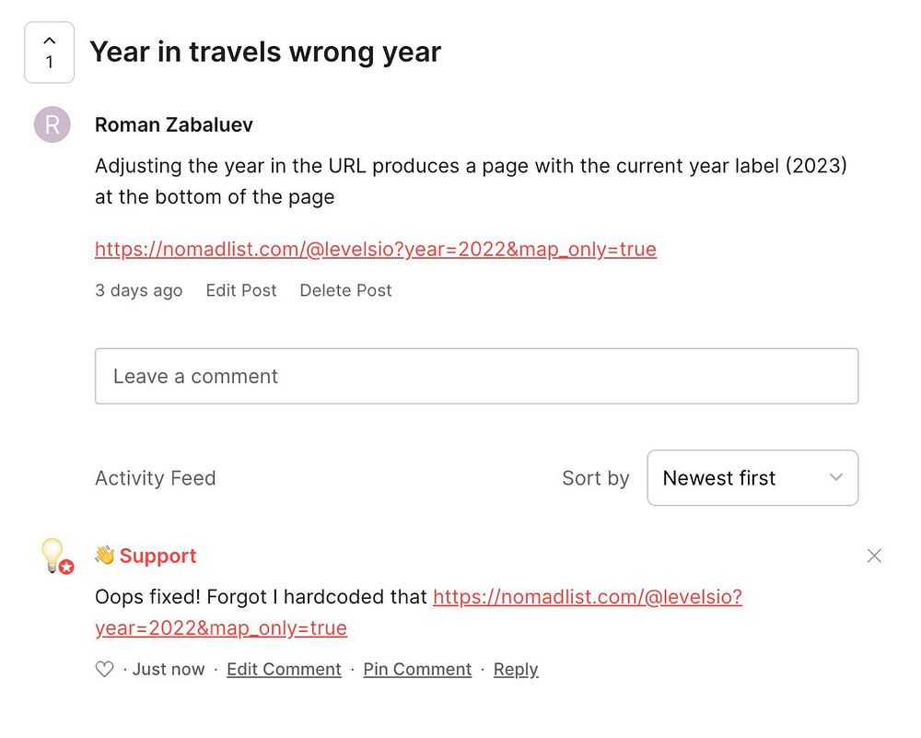Focus the 'Leave a comment' input field
The width and height of the screenshot is (921, 738).
point(476,376)
